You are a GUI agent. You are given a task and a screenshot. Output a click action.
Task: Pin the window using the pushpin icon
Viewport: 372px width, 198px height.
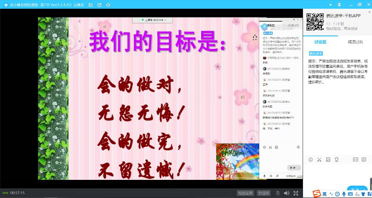coord(339,5)
